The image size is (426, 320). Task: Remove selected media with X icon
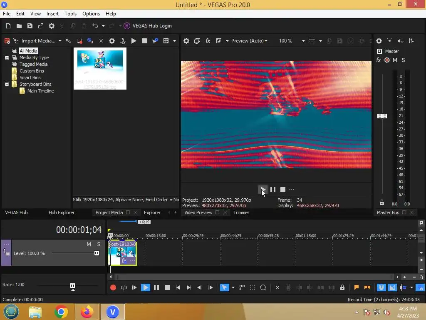[101, 41]
